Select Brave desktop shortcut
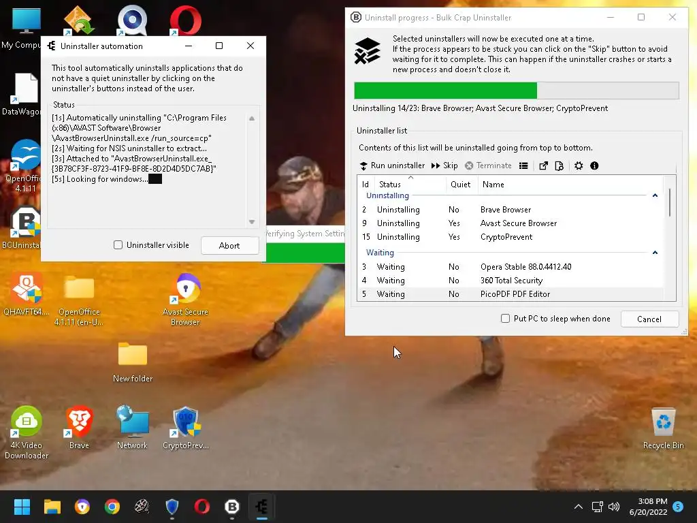 (79, 428)
